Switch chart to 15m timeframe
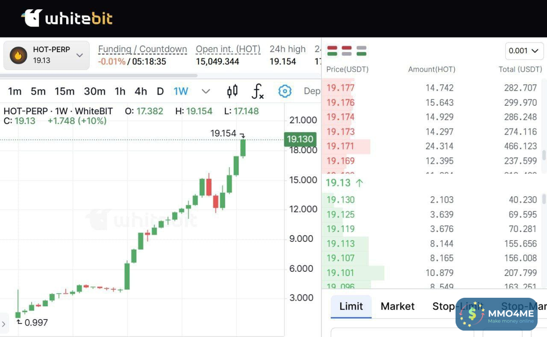This screenshot has height=337, width=547. 65,91
